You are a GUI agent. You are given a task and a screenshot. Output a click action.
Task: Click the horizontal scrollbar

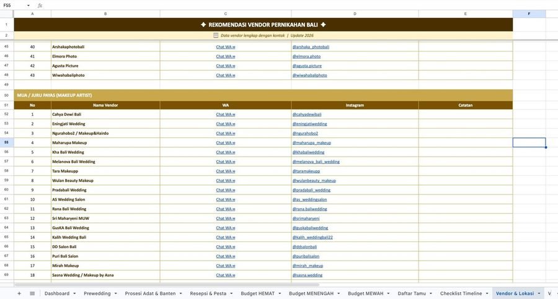pos(167,284)
